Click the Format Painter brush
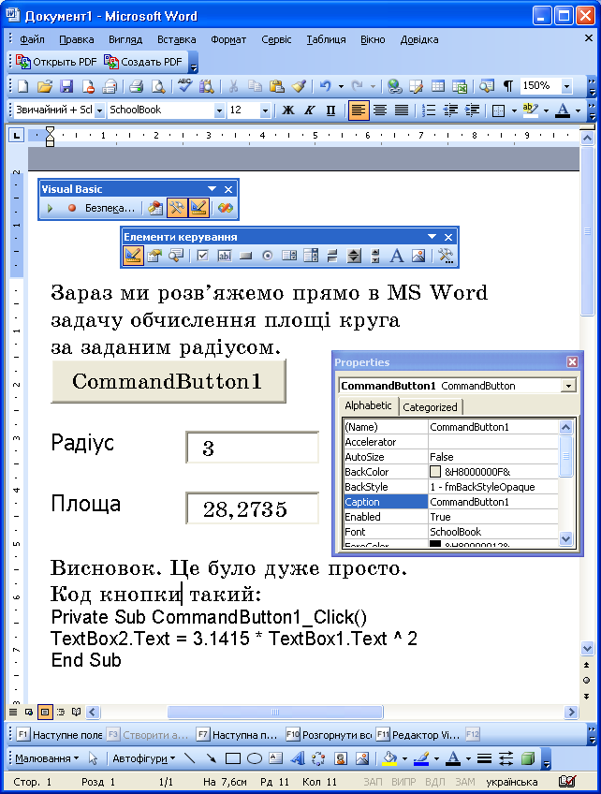 [x=299, y=86]
